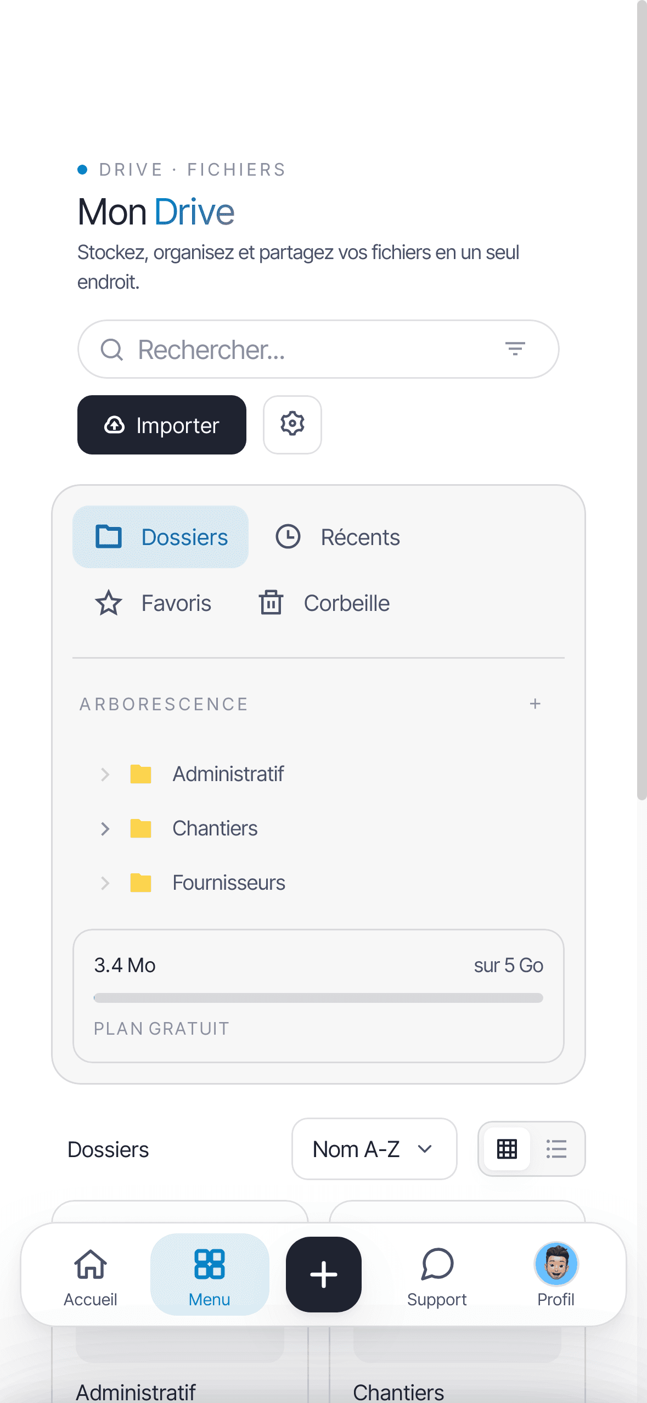The width and height of the screenshot is (647, 1403).
Task: Add a folder with the Arborescence plus icon
Action: click(535, 704)
